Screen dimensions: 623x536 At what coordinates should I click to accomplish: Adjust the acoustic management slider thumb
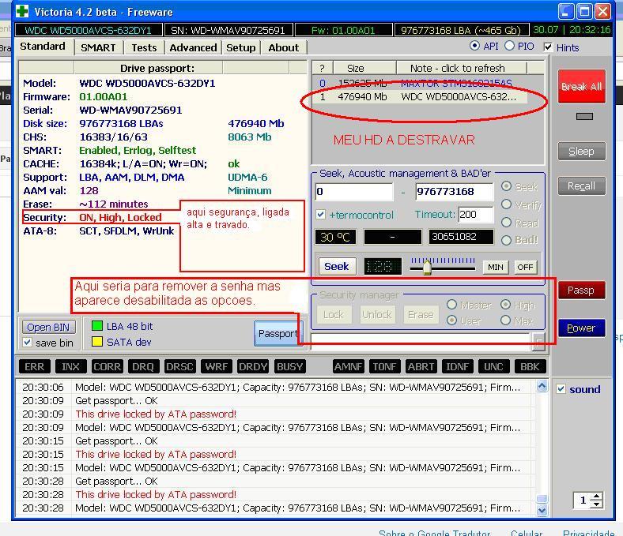(x=427, y=267)
